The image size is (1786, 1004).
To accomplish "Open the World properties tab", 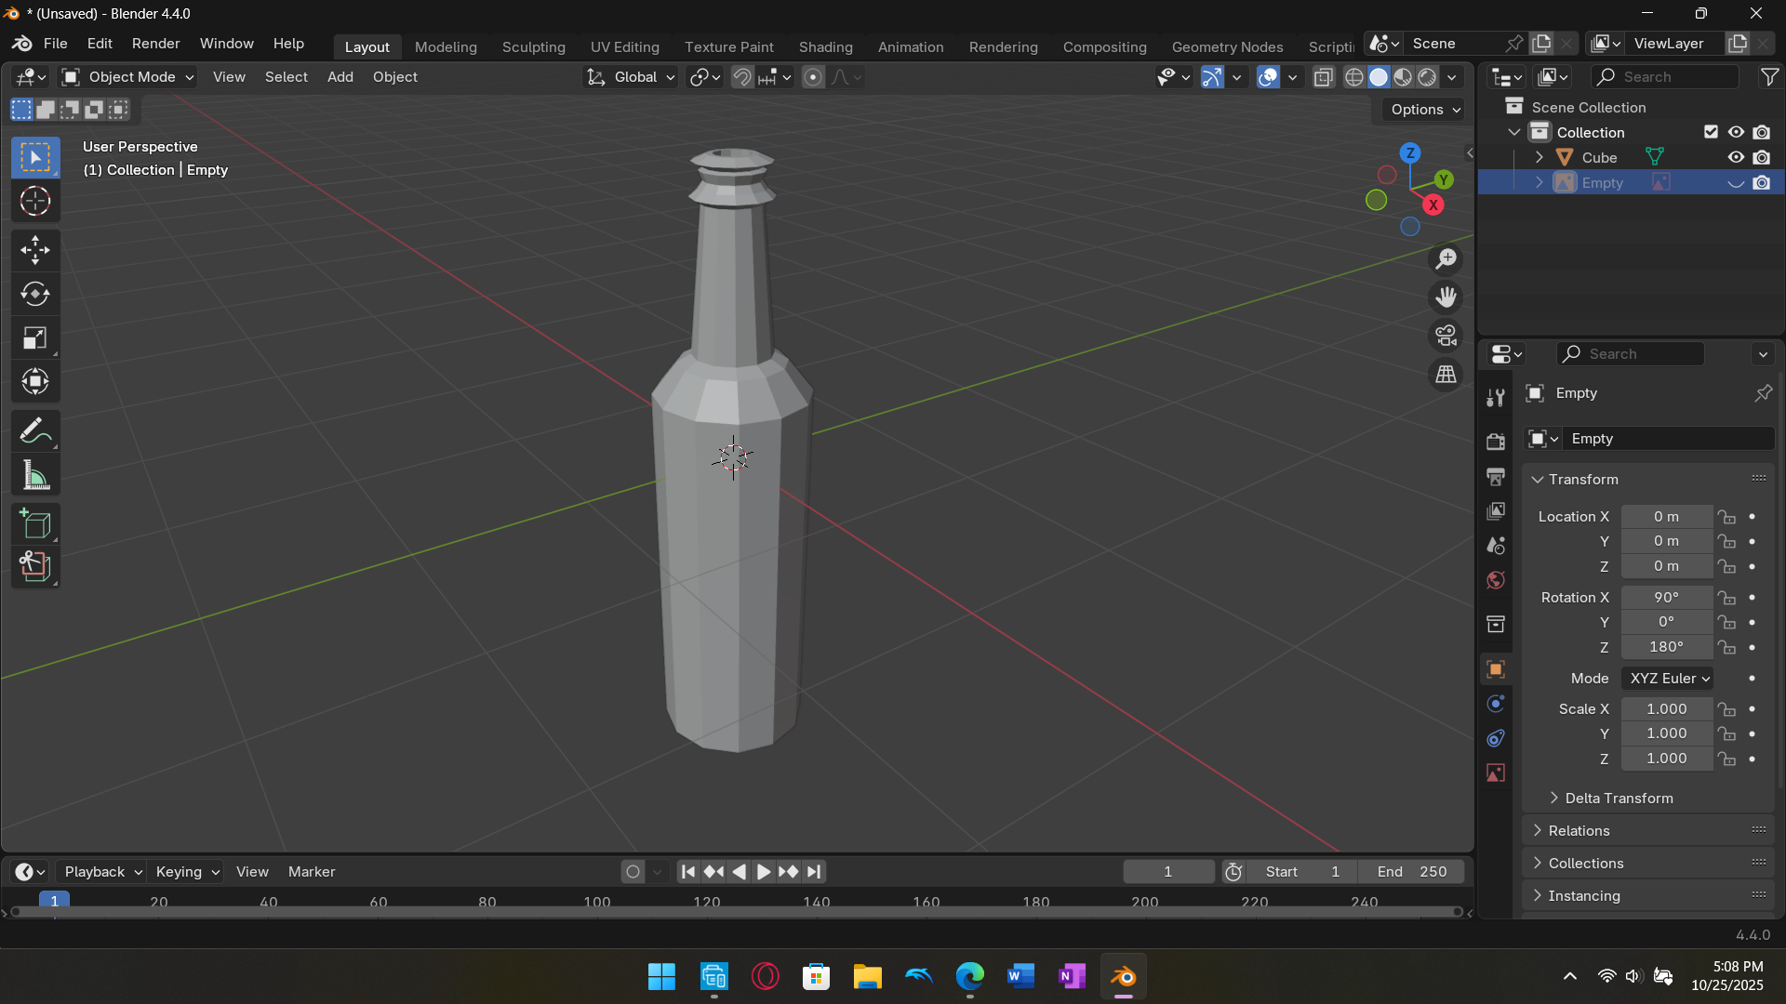I will [x=1496, y=581].
